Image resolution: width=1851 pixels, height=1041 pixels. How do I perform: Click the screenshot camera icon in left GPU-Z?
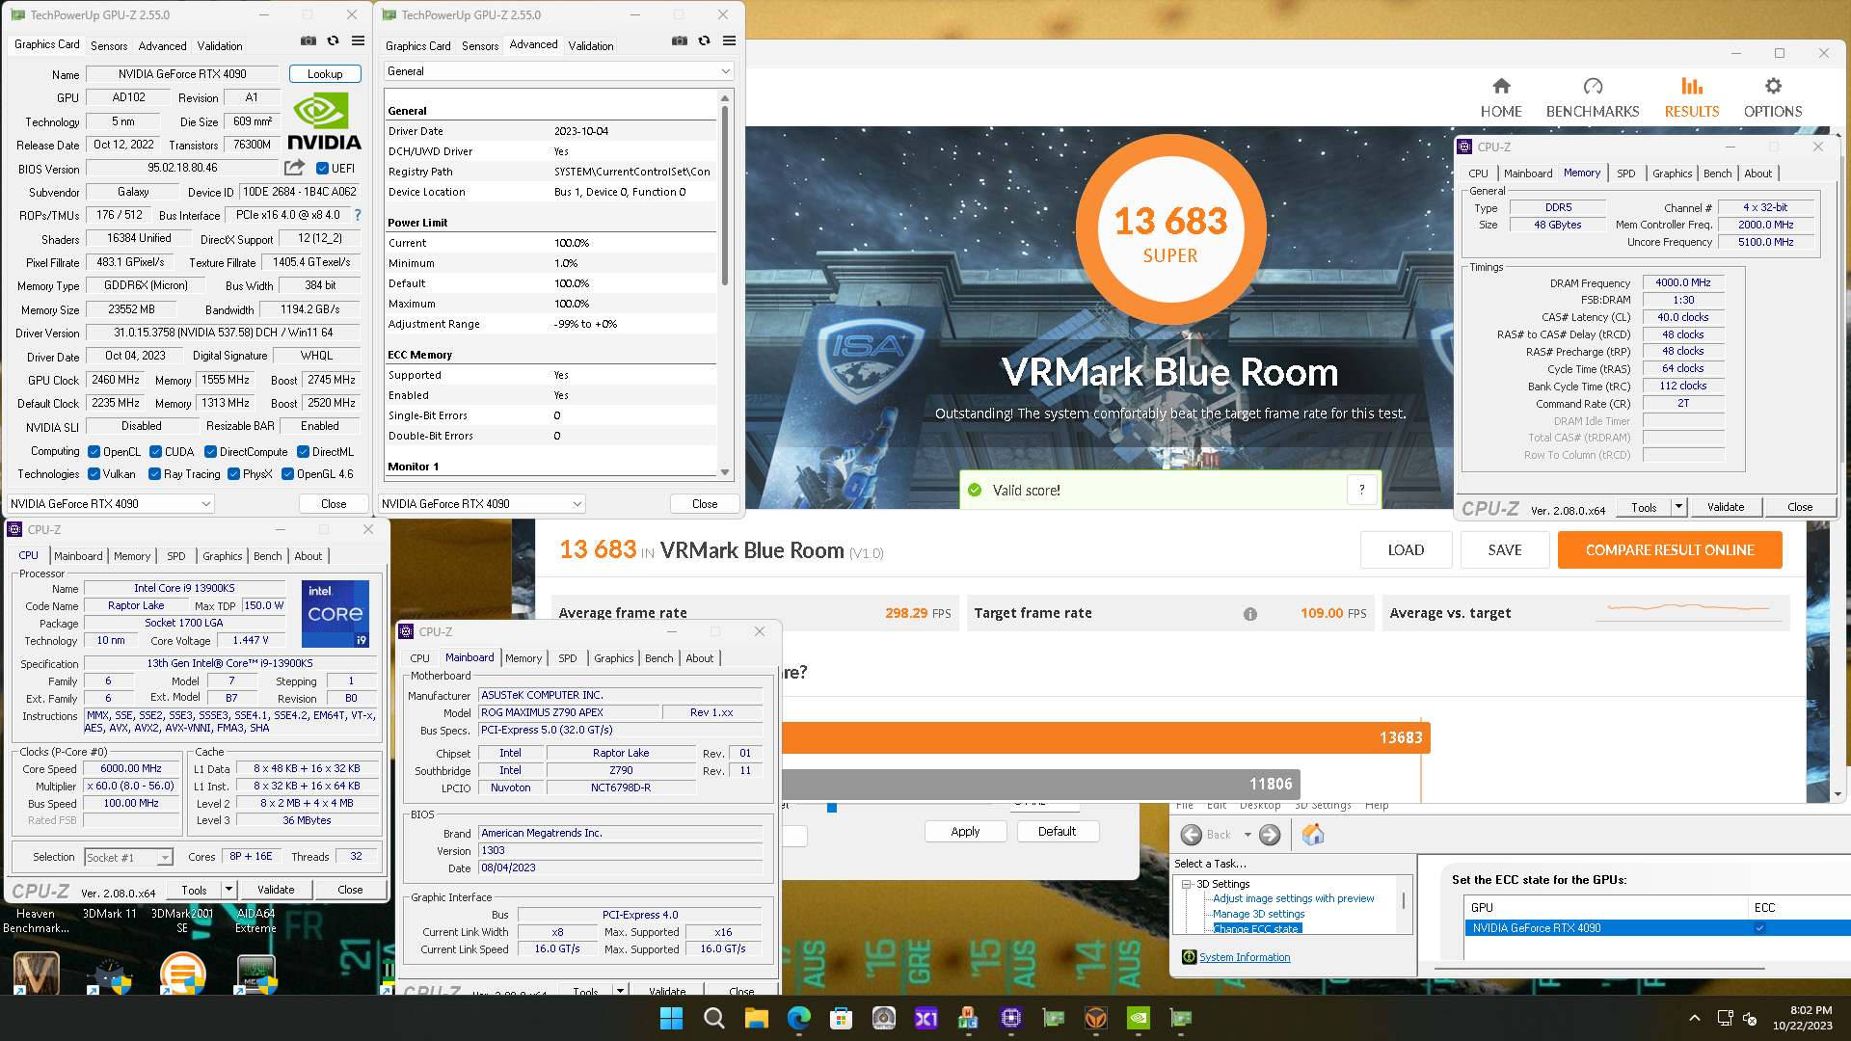pyautogui.click(x=308, y=40)
